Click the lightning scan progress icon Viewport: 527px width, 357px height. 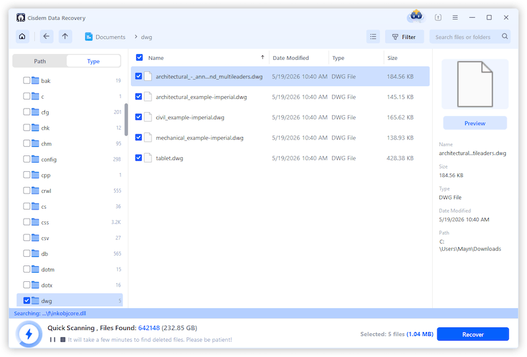(x=29, y=334)
